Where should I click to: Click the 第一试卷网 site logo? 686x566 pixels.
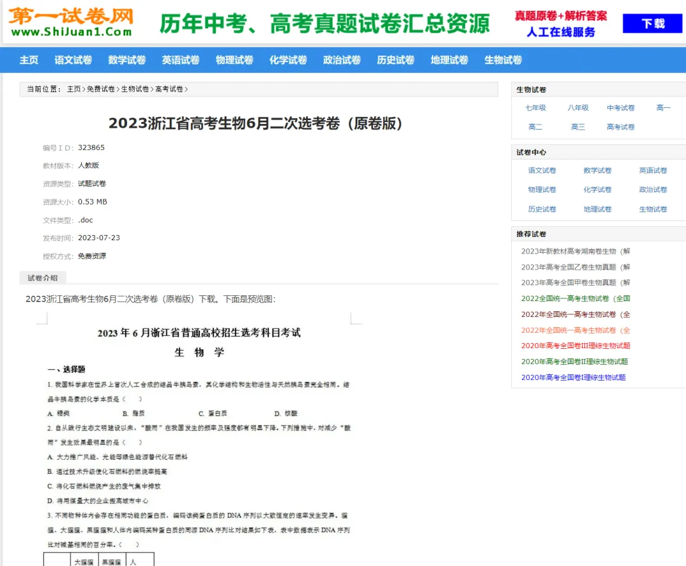point(71,22)
